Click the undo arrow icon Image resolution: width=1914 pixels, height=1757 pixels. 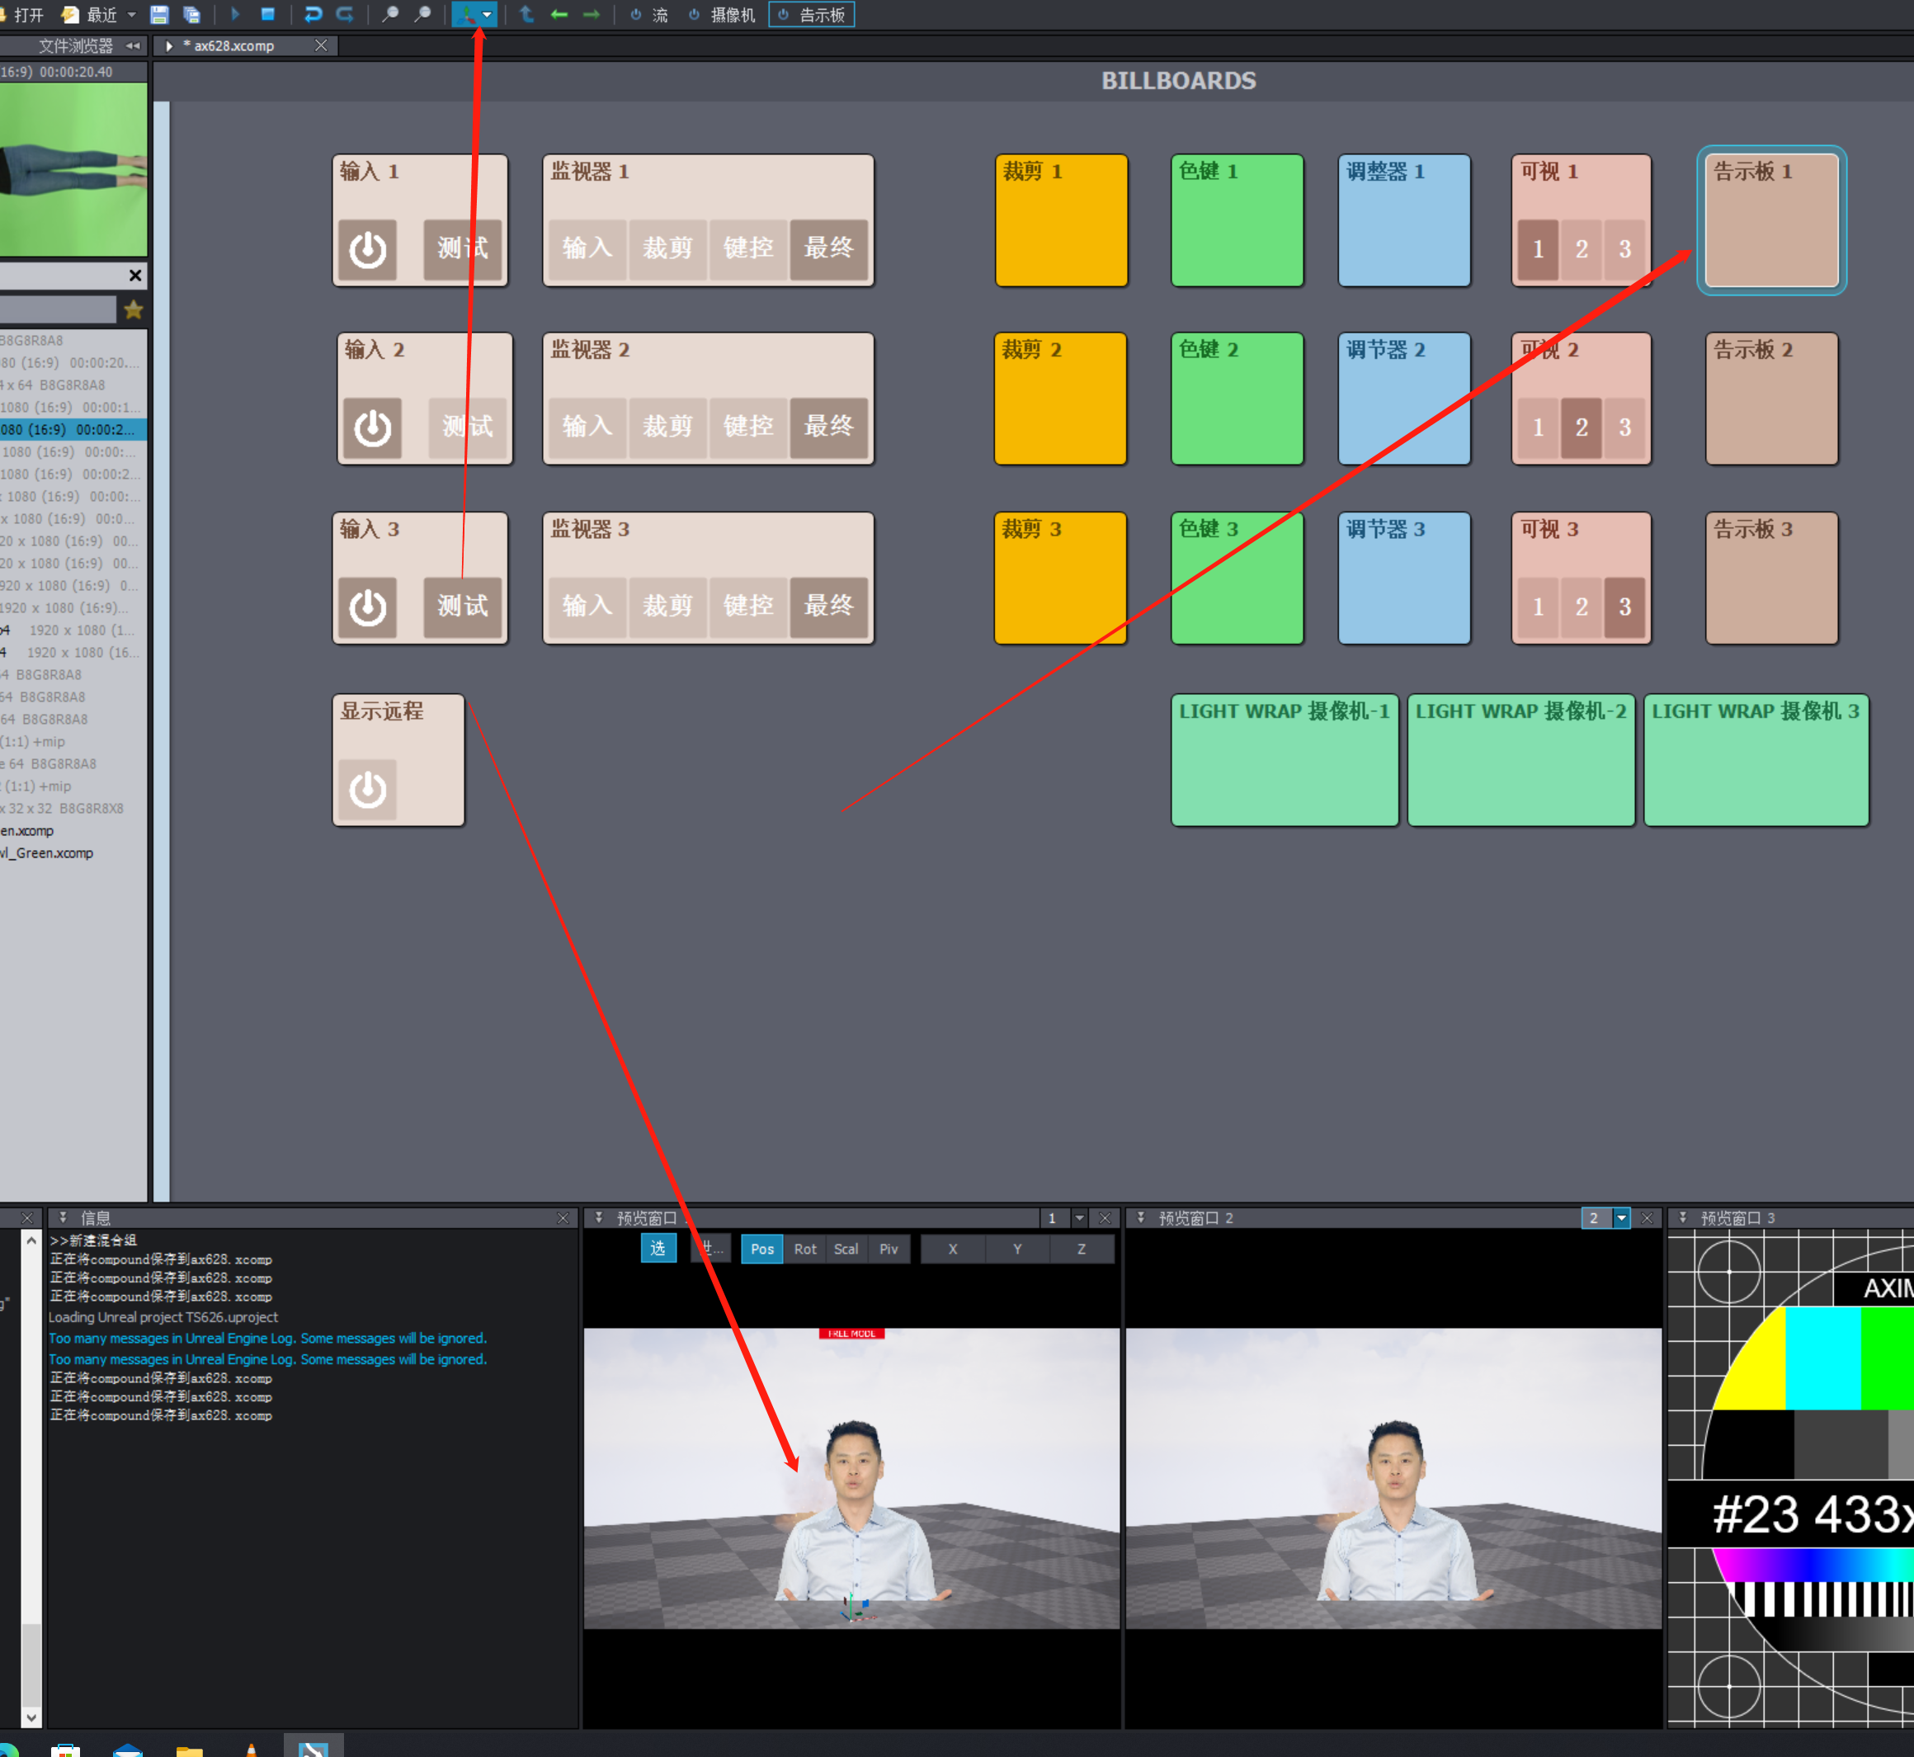click(x=312, y=14)
